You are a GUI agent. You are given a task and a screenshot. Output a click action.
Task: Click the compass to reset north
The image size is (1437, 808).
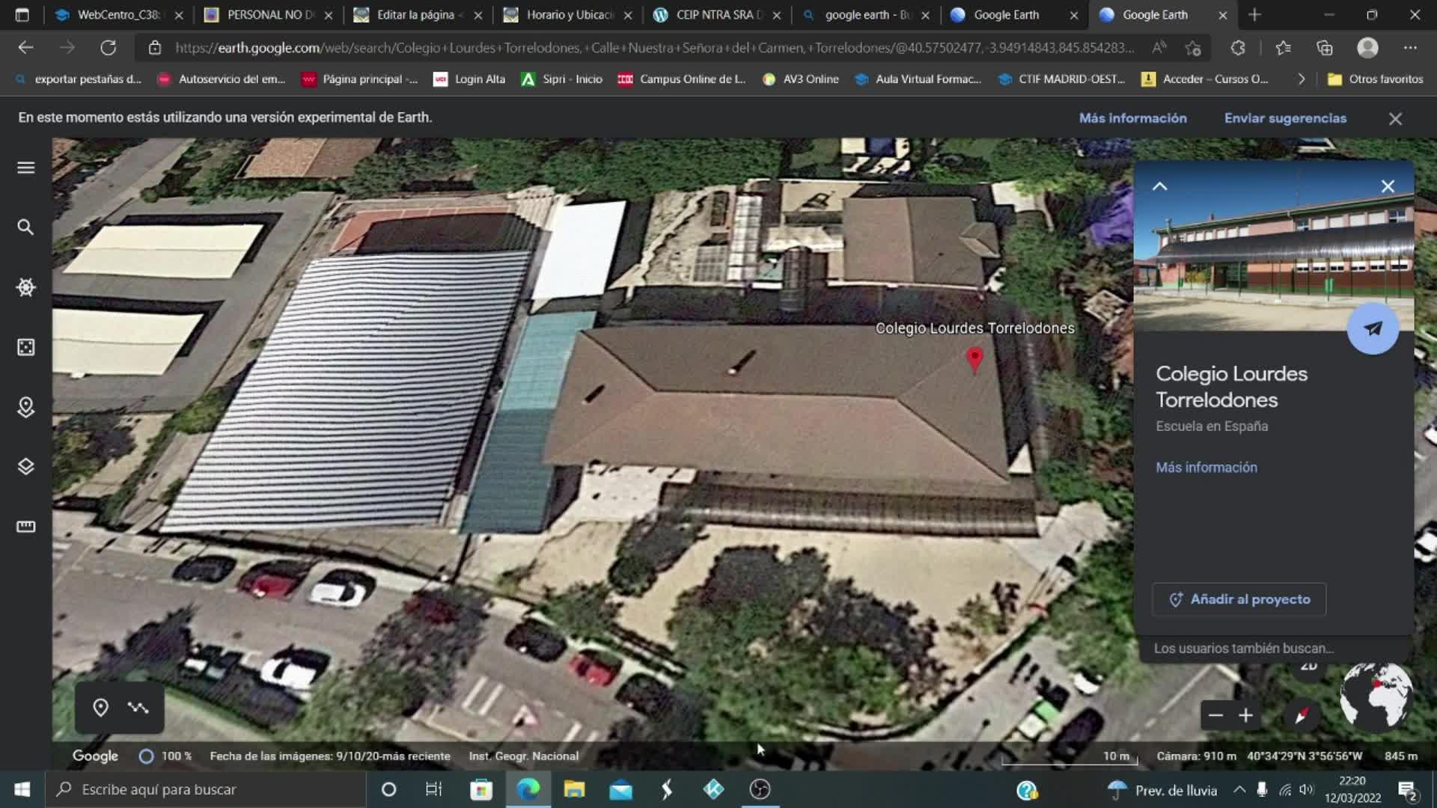point(1302,715)
